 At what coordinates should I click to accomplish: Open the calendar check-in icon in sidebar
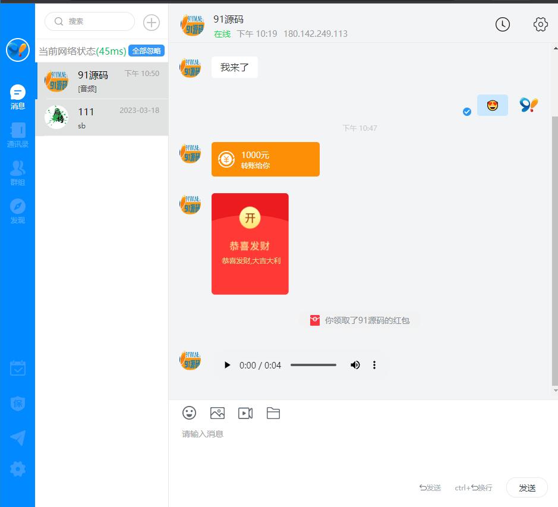pos(17,368)
